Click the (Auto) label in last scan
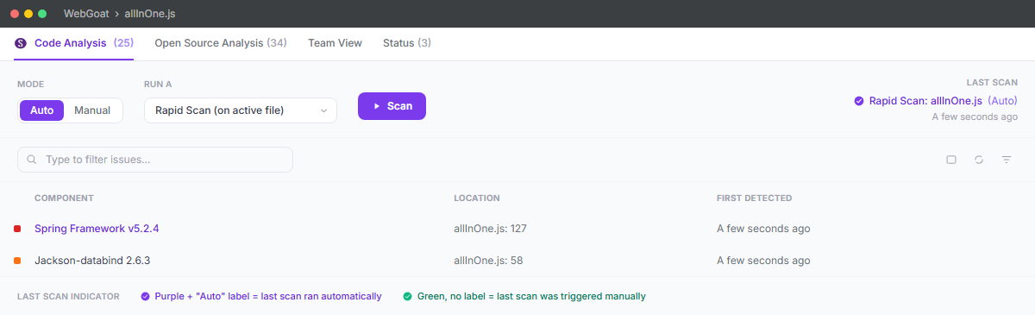Viewport: 1035px width, 315px height. click(1003, 101)
